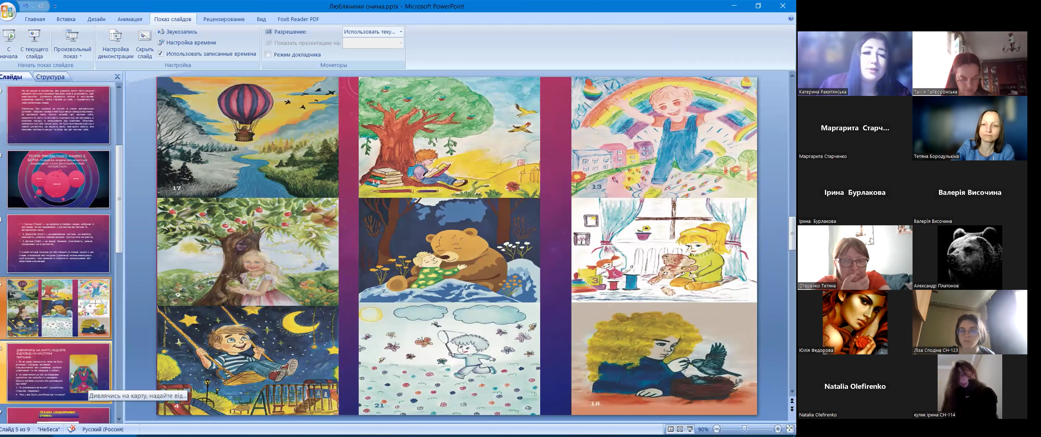Select the transactional analysis slide thumbnail
Image resolution: width=1041 pixels, height=437 pixels.
(x=58, y=179)
